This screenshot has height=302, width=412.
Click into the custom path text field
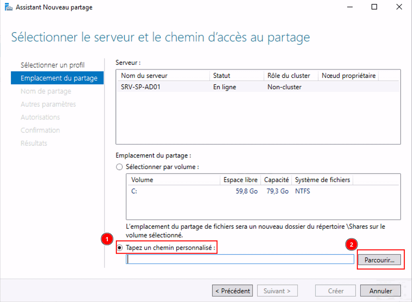(240, 260)
